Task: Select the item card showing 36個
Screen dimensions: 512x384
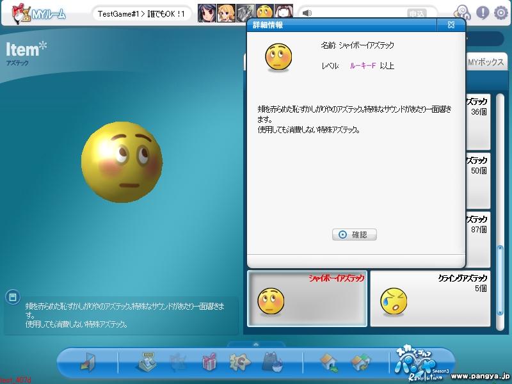Action: [x=478, y=122]
